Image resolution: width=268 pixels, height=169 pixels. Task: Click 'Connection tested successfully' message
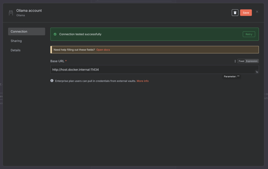[x=80, y=34]
